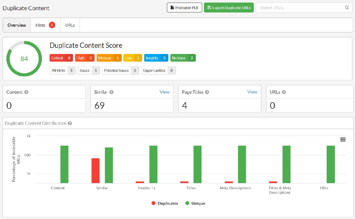This screenshot has width=355, height=219.
Task: Click the red Hints count badge
Action: click(x=52, y=25)
